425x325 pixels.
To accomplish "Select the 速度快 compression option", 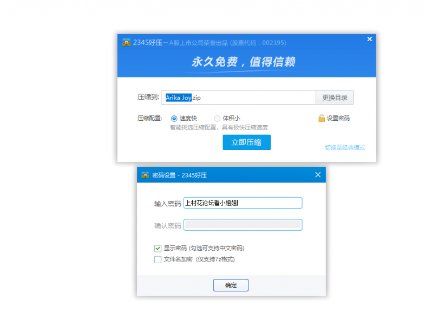I will click(174, 118).
